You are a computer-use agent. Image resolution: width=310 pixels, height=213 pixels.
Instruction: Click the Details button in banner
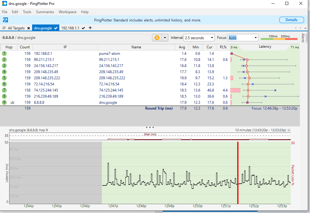click(x=291, y=20)
